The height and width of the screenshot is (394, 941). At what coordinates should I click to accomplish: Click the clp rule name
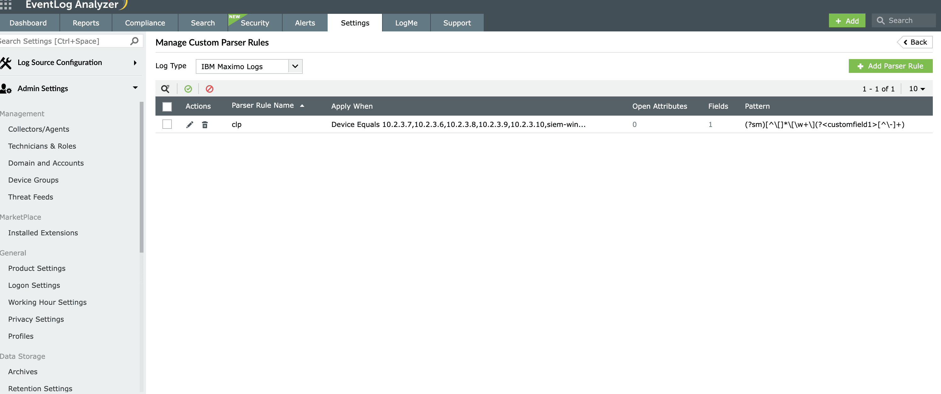[237, 124]
